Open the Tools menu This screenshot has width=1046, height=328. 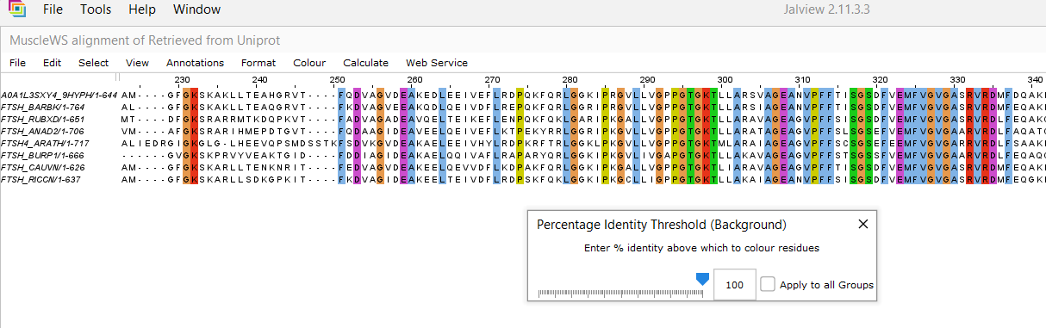click(95, 9)
